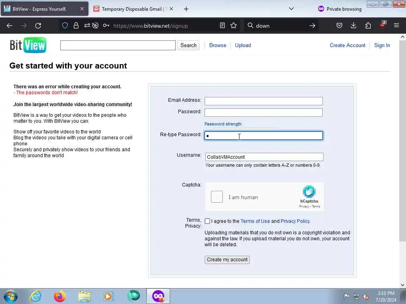Open the Browse link
Viewport: 406px width, 304px height.
click(218, 45)
